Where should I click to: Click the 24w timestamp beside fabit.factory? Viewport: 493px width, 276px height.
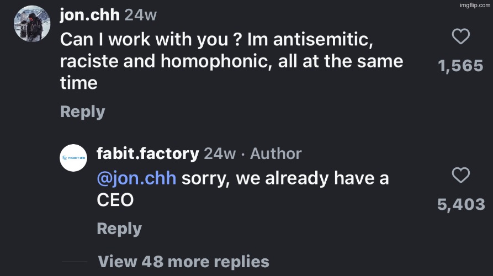pyautogui.click(x=220, y=153)
